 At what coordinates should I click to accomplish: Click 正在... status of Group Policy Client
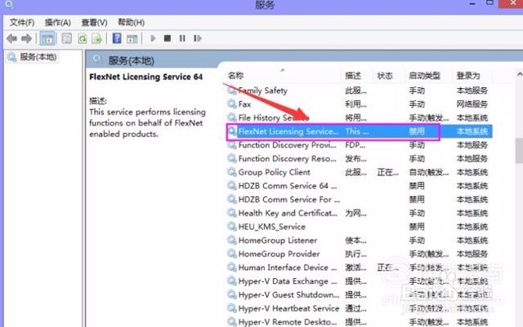click(387, 173)
